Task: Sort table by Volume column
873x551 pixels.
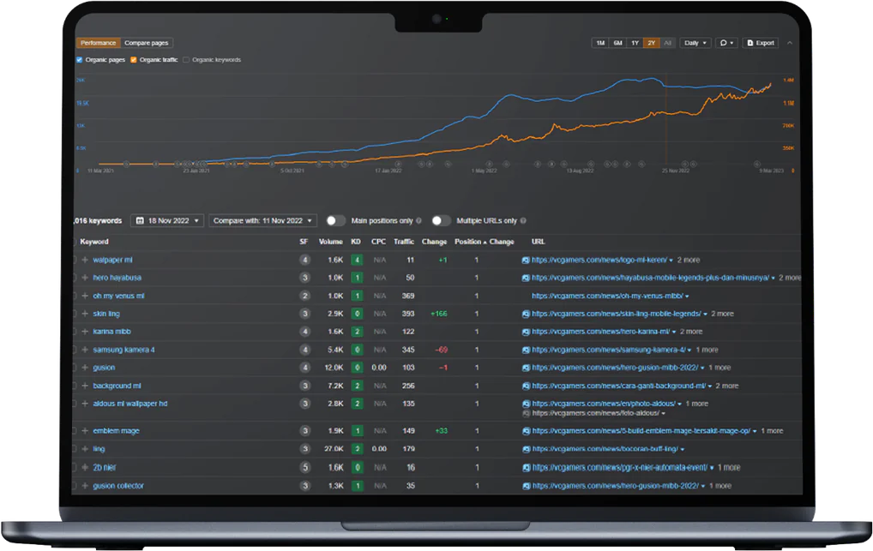Action: tap(331, 242)
